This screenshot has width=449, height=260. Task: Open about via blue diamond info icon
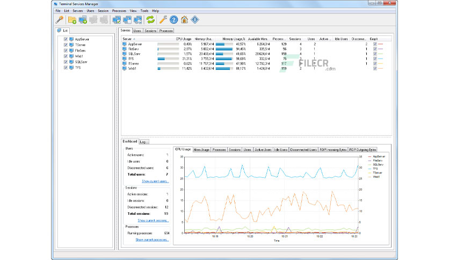(195, 20)
